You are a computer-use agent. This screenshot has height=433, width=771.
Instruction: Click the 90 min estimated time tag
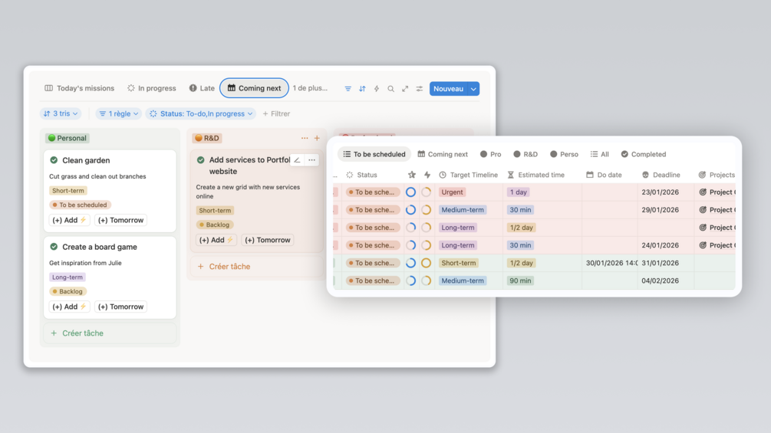tap(520, 280)
